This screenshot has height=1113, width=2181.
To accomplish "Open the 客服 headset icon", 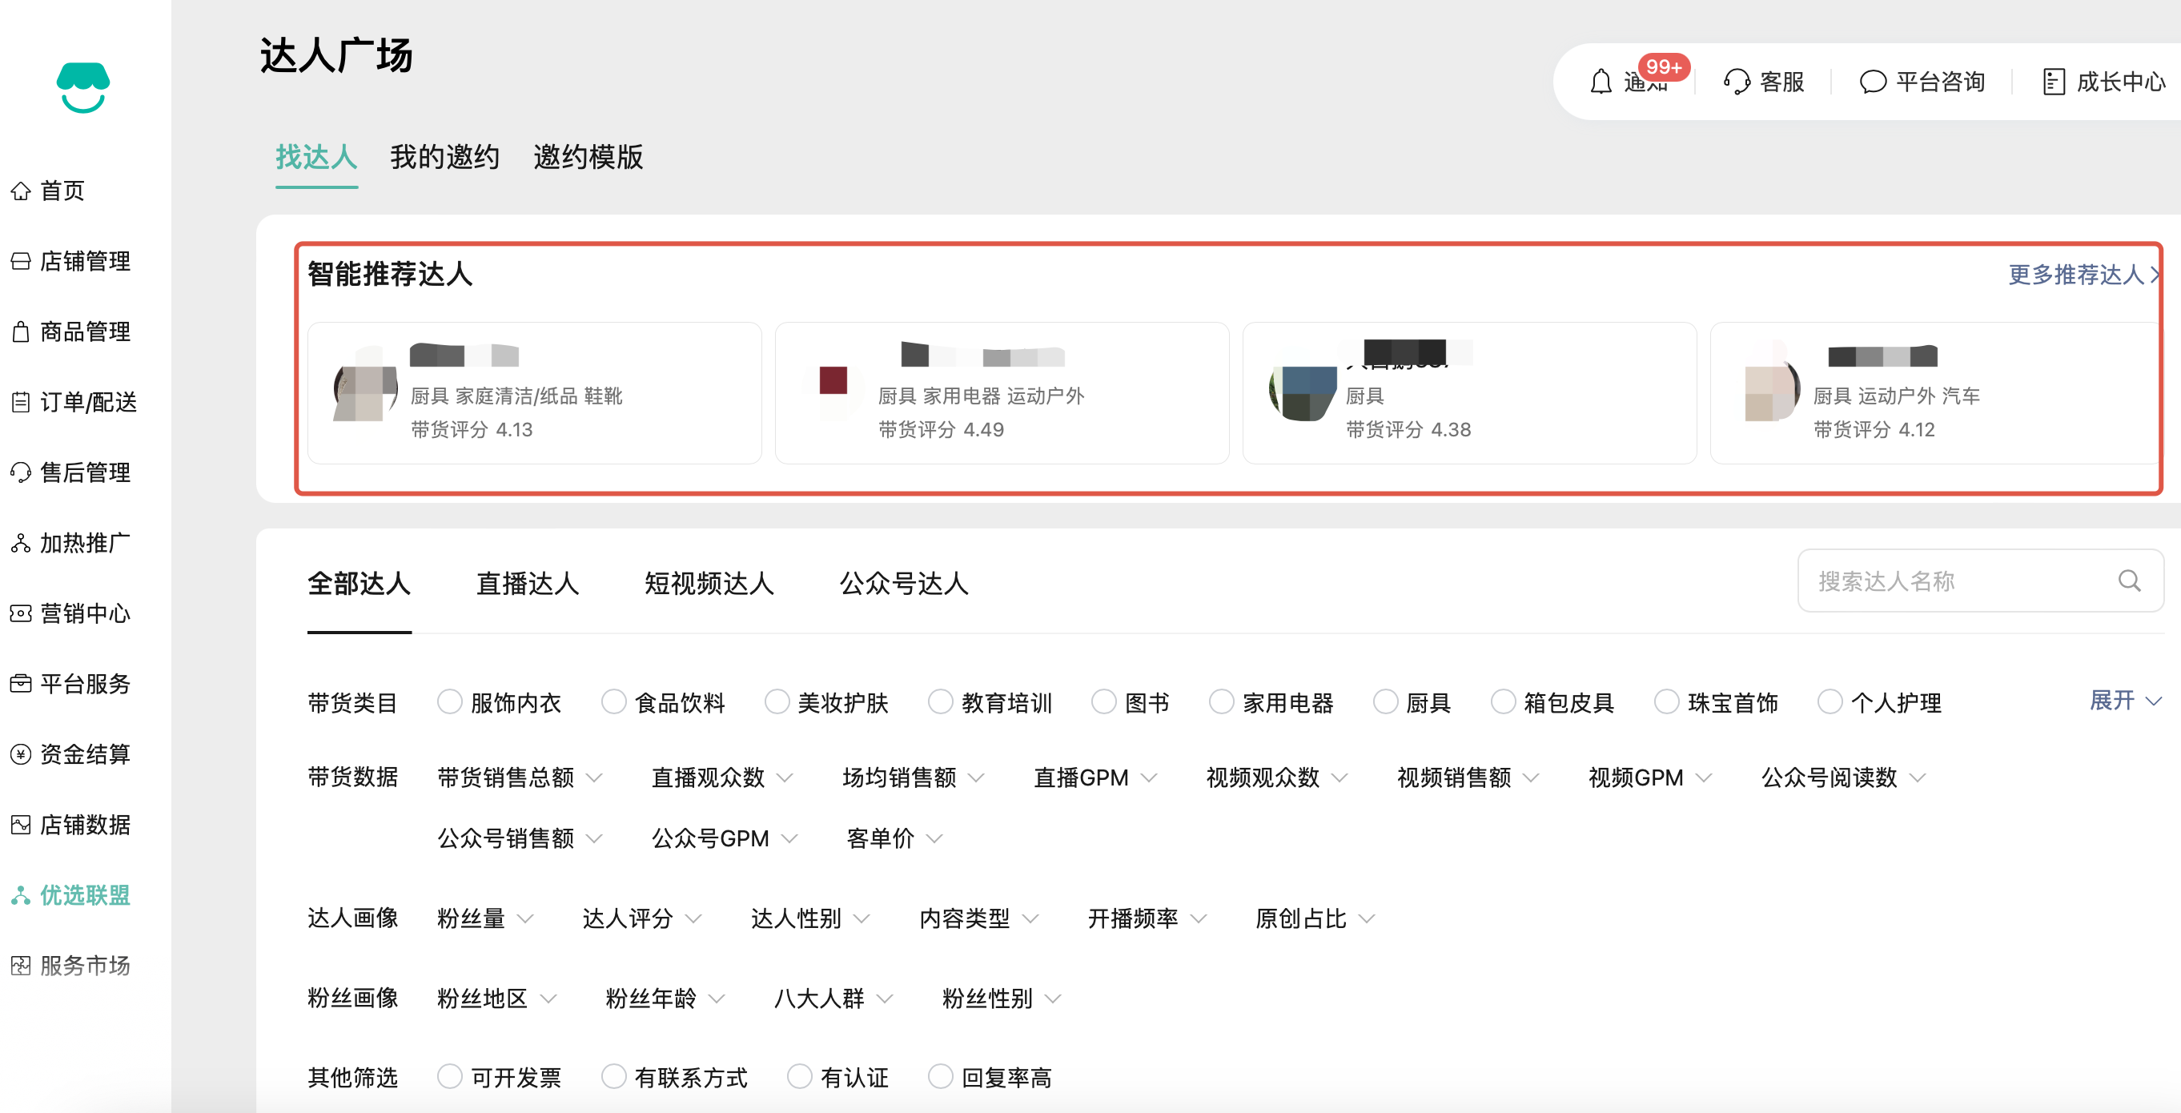I will pos(1737,82).
